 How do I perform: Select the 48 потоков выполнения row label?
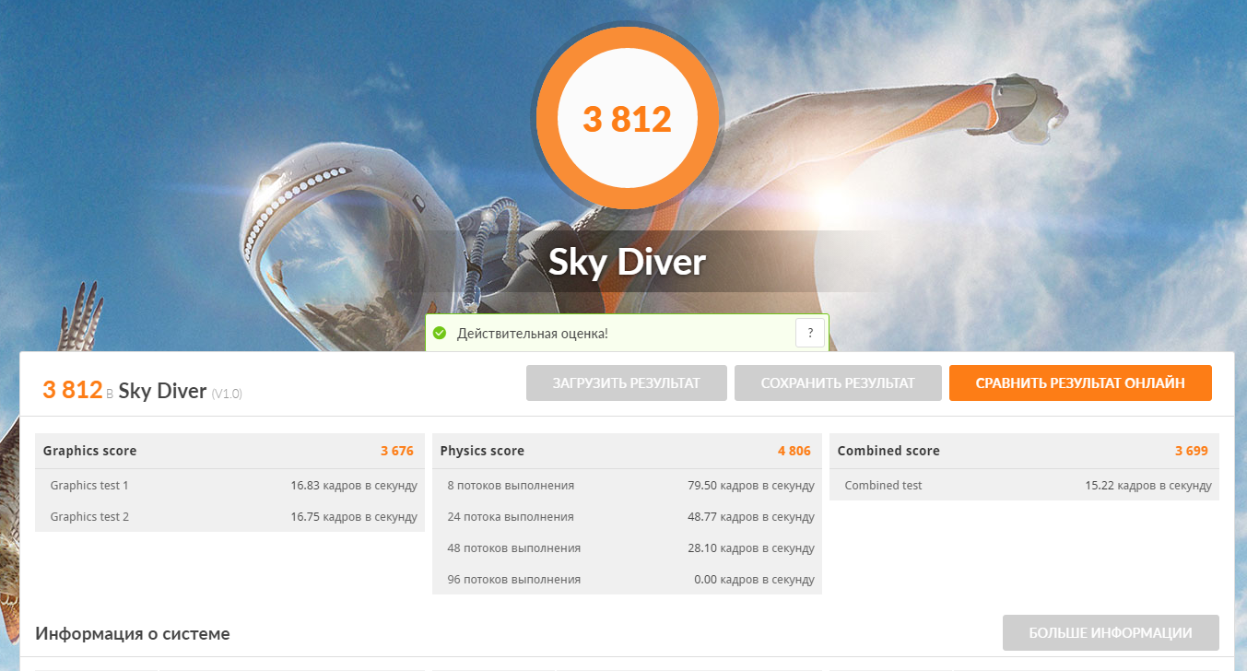tap(514, 547)
